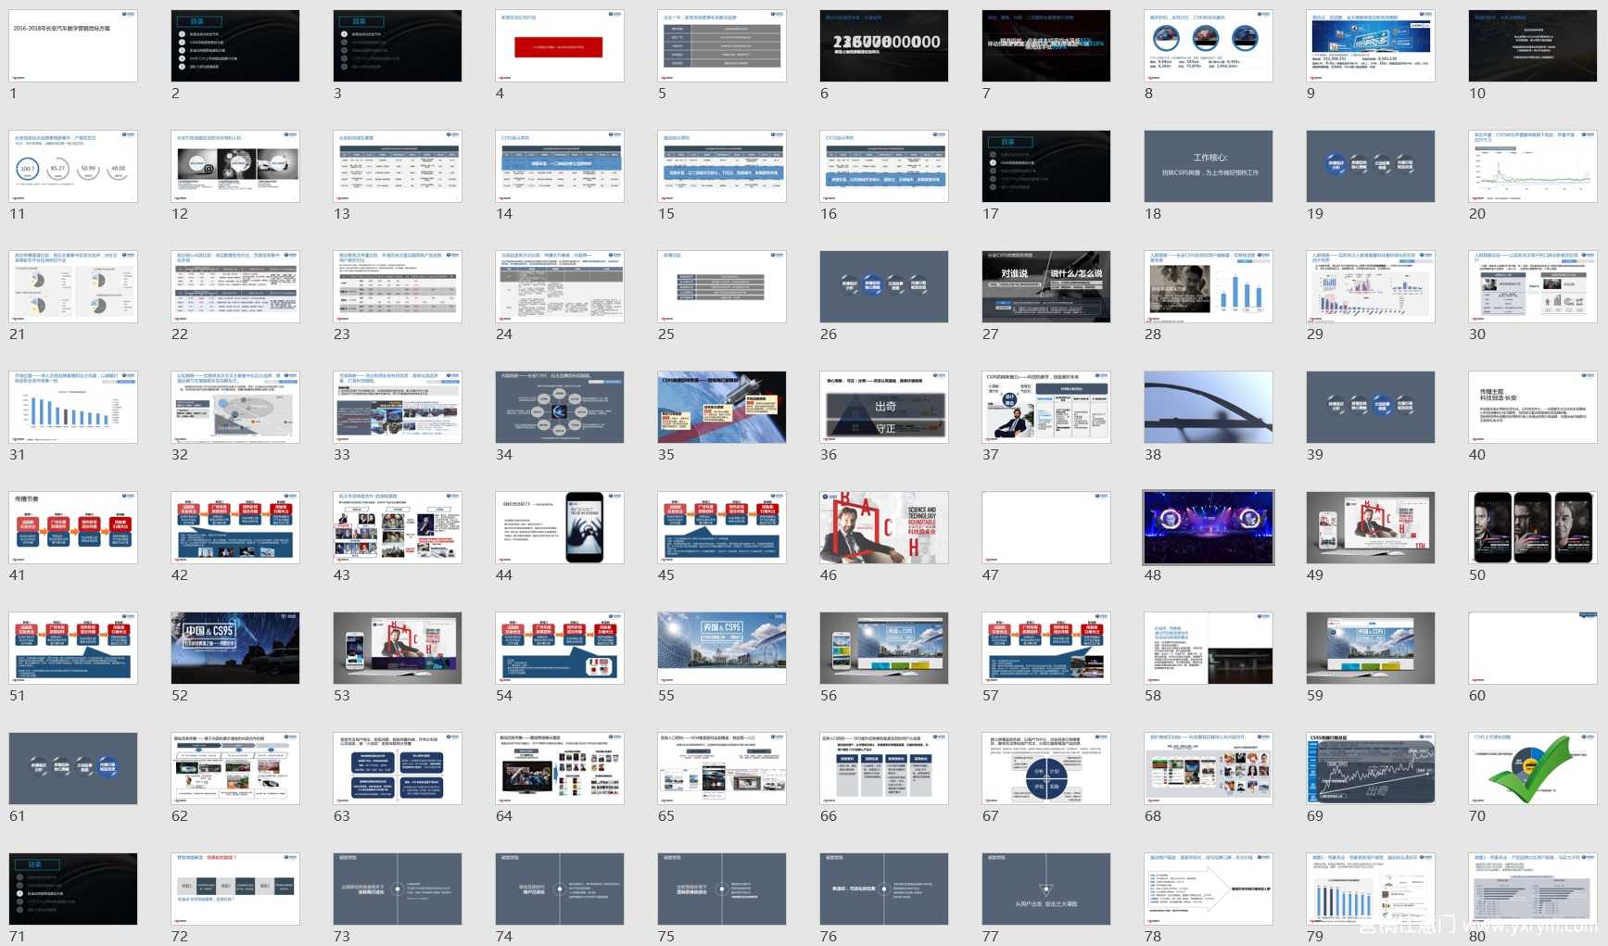1608x946 pixels.
Task: Select slide 4 with red banner
Action: pyautogui.click(x=560, y=45)
